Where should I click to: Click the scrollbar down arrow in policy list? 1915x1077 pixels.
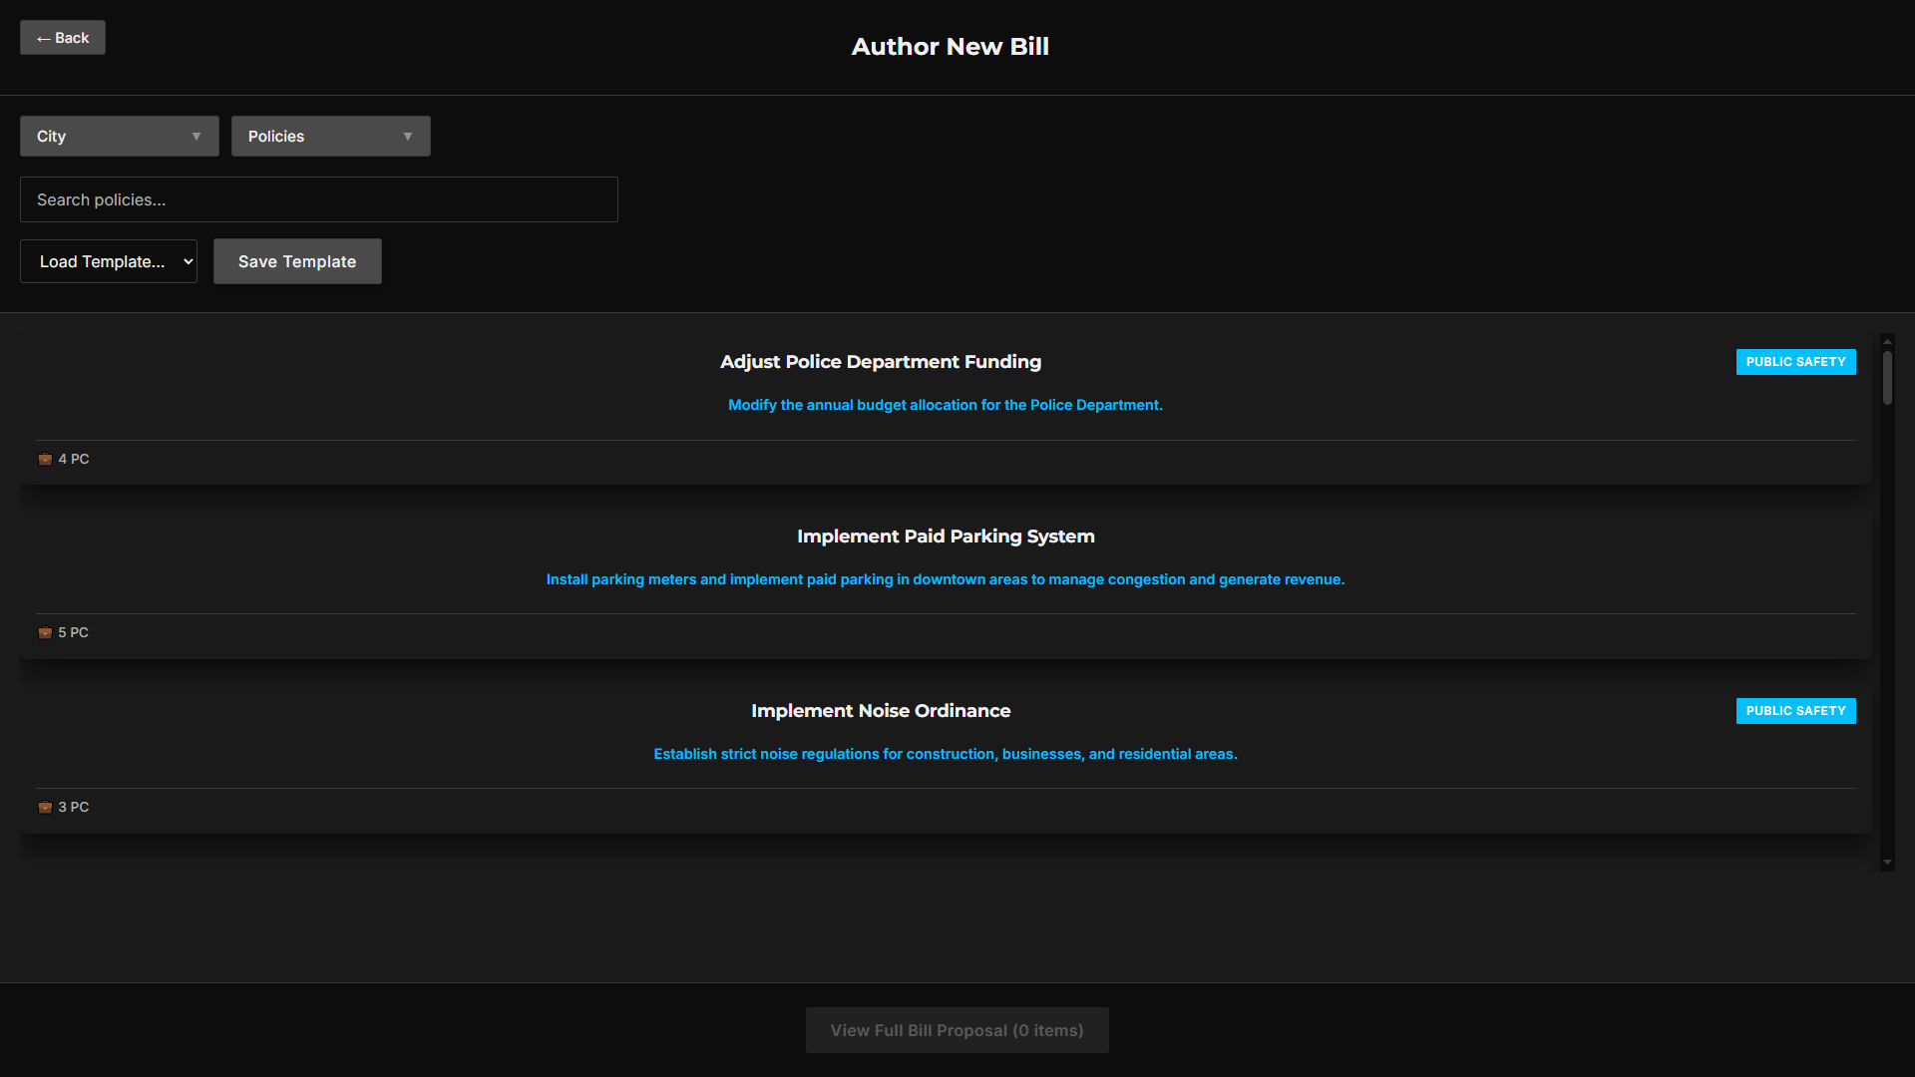[x=1887, y=863]
